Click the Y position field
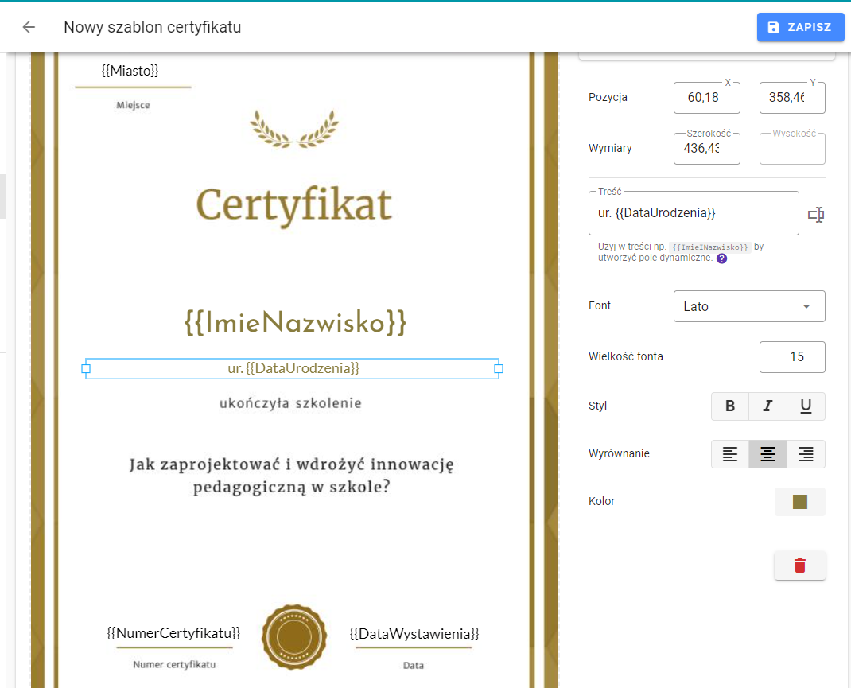 click(792, 98)
